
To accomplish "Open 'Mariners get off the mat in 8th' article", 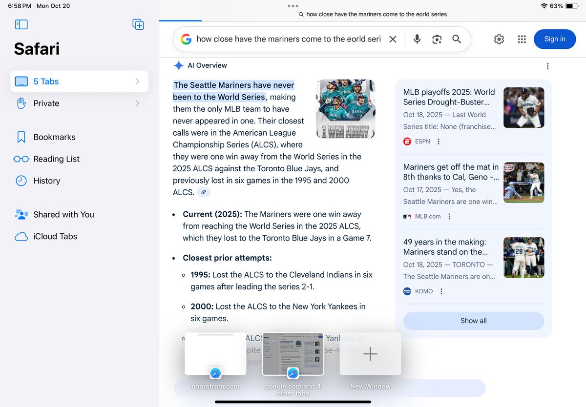I will click(x=451, y=172).
